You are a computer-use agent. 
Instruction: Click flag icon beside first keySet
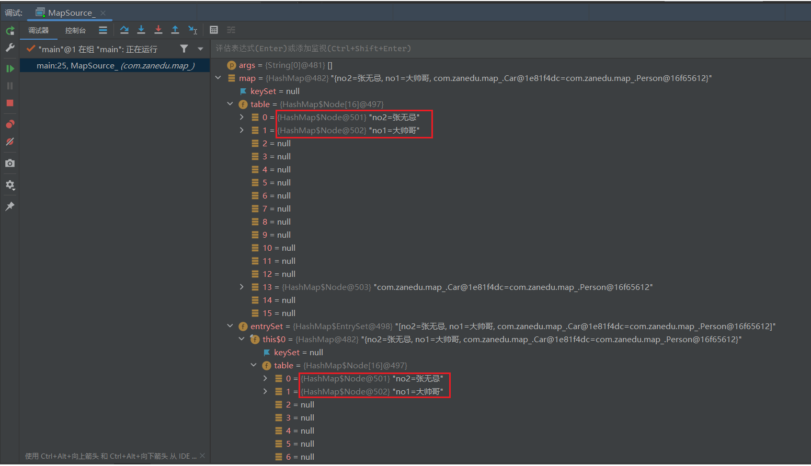(243, 91)
